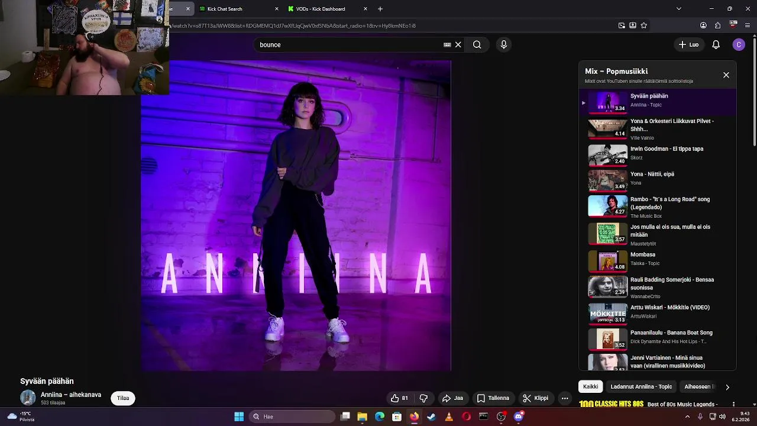Select the Aiheeseen liittyvä chip
Screen dimensions: 757x426
click(x=700, y=386)
